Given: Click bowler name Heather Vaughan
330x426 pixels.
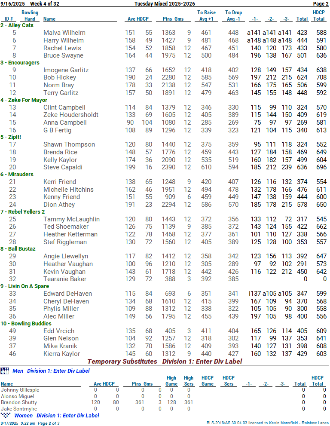Looking at the screenshot, I should click(68, 264).
